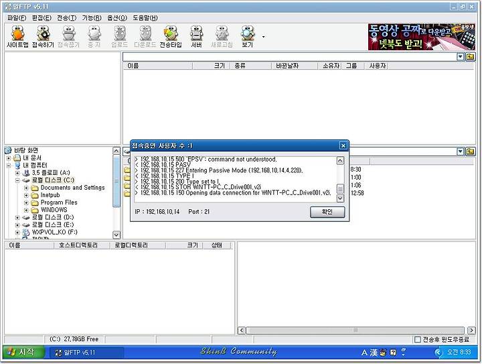Click the 호스트디렉토리 queue column header
Screen dimensions: 482x364
click(82, 245)
